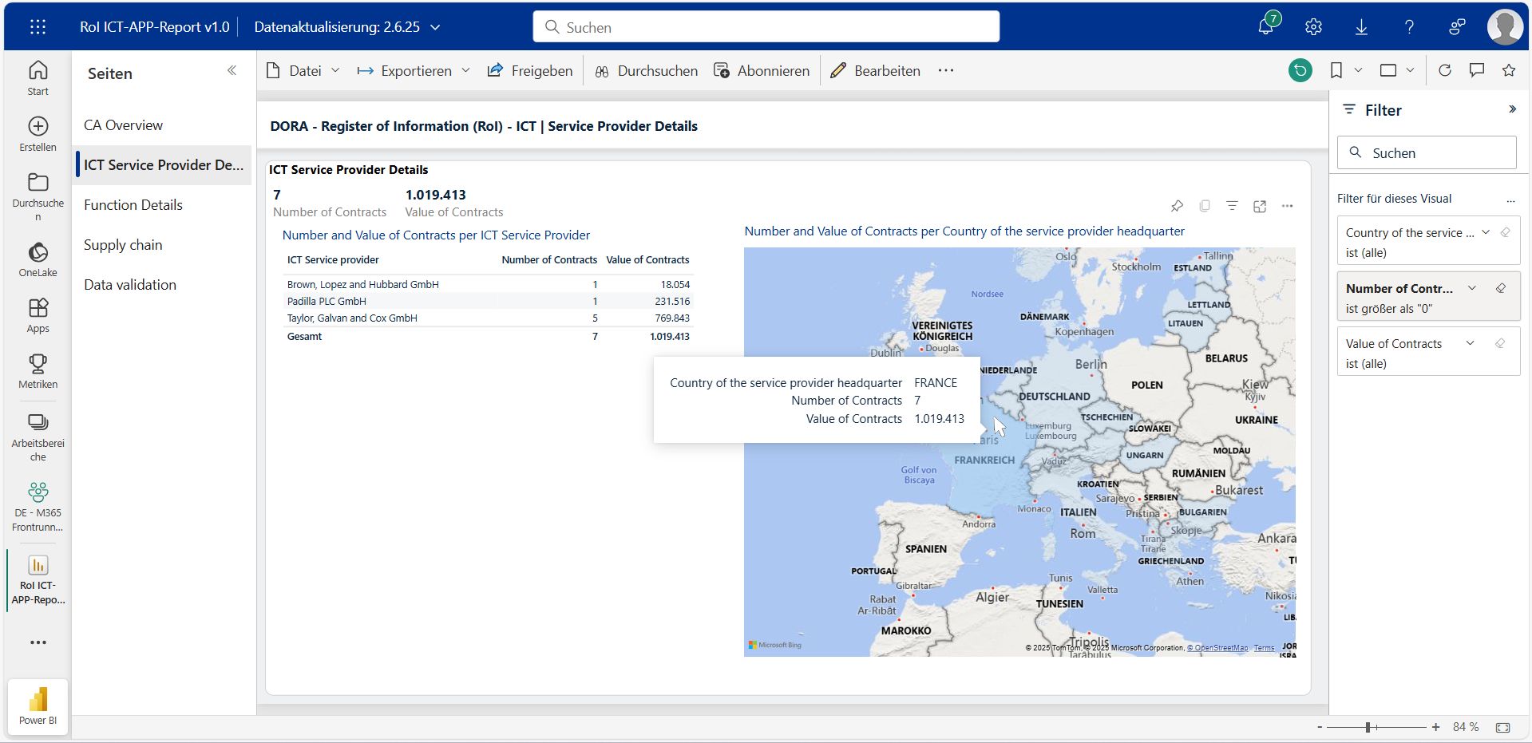The width and height of the screenshot is (1532, 743).
Task: Click the green reset to default button
Action: (x=1300, y=70)
